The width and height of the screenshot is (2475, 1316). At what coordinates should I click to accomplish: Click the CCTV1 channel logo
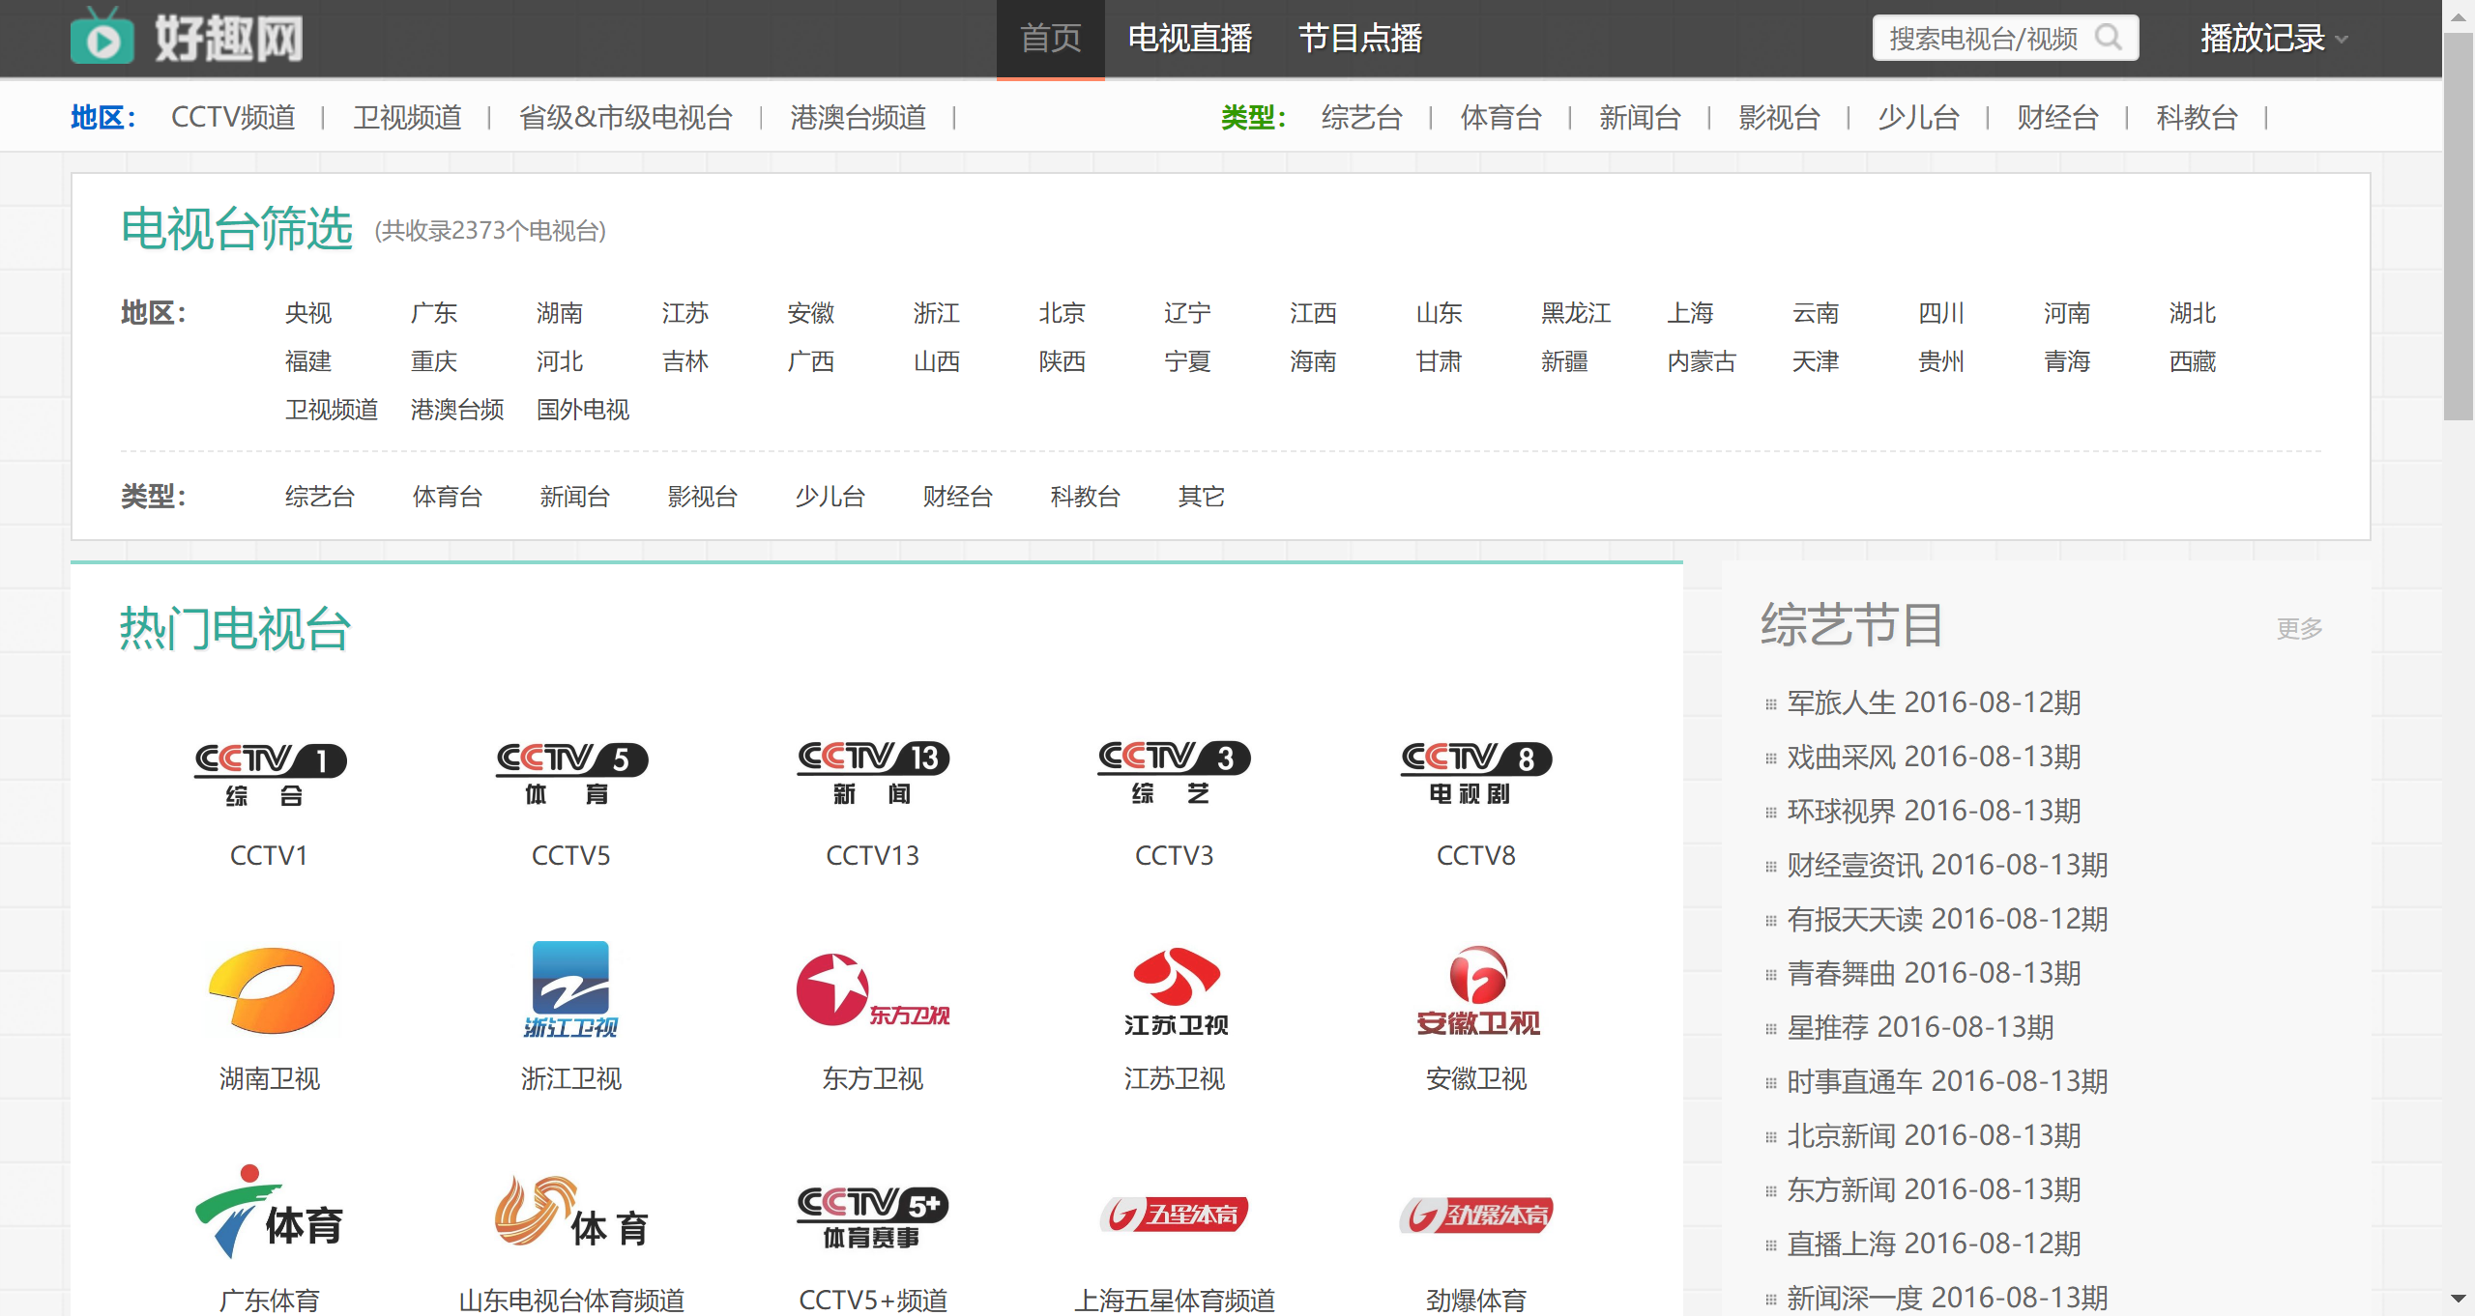[x=270, y=774]
